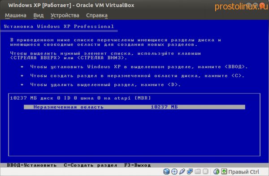The width and height of the screenshot is (269, 176).
Task: Open the Устройства menu
Action: coord(65,15)
